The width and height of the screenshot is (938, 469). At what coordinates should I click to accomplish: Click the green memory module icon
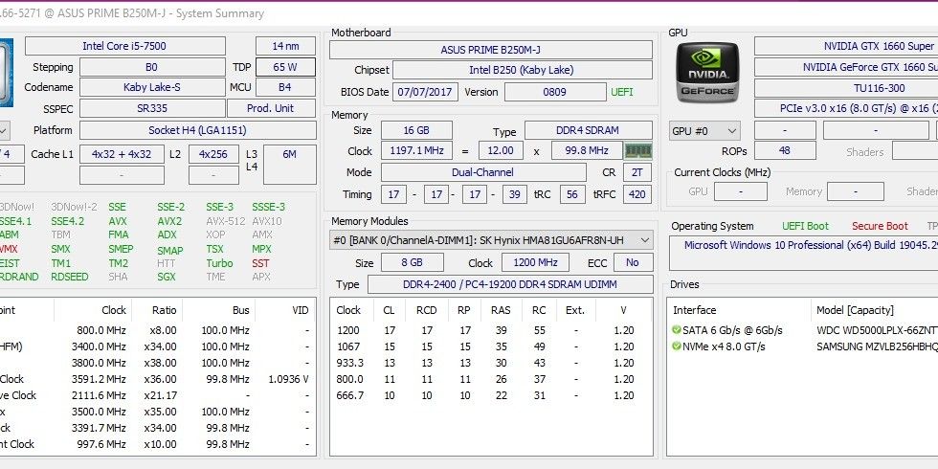[638, 151]
